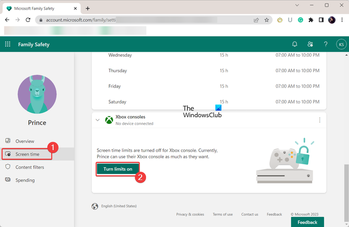Select the Saturday schedule row
Screen dimensions: 349x227
(209, 102)
